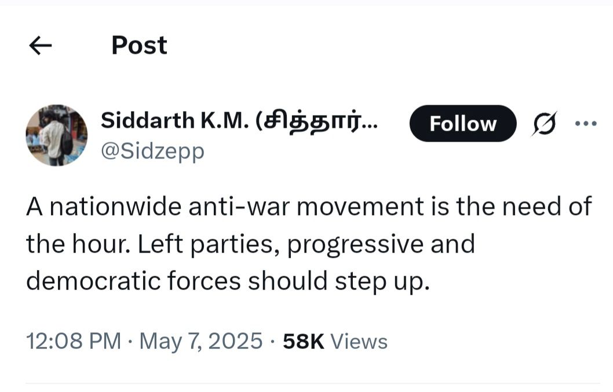Viewport: 613px width, 392px height.
Task: Open the Siddarth K.M. display name
Action: tap(239, 120)
